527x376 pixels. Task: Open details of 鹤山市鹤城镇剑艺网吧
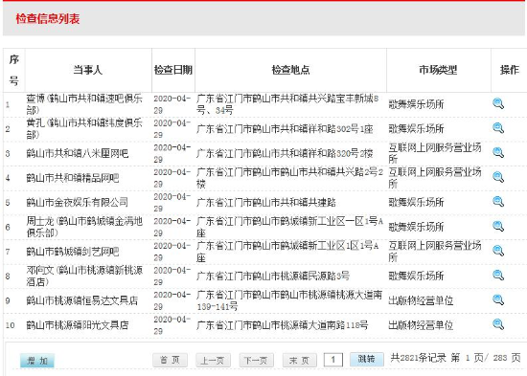click(498, 251)
